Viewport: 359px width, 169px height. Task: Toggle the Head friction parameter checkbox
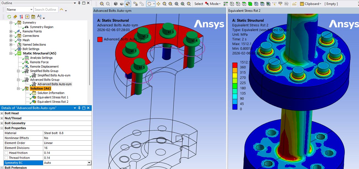click(6, 153)
